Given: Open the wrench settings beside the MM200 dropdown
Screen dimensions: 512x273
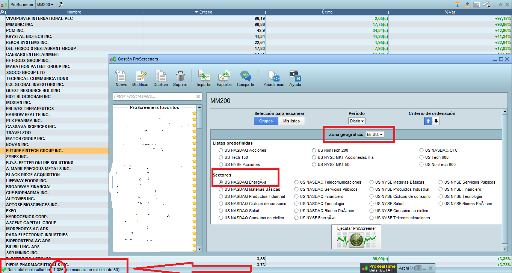Looking at the screenshot, I should coord(61,5).
